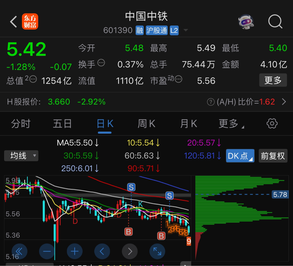Image resolution: width=293 pixels, height=266 pixels.
Task: Tap the MA5:5.50 value
Action: (78, 143)
